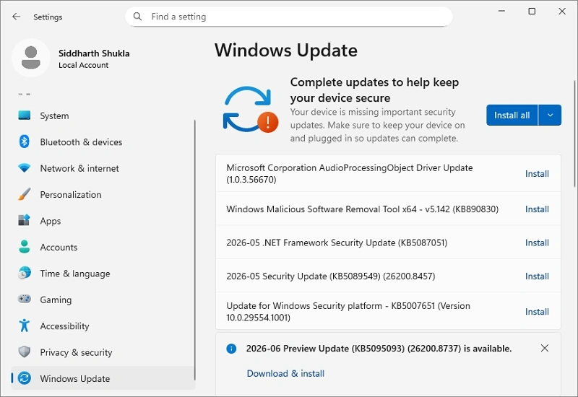Click the Complete updates to help keep heading
The image size is (578, 397).
tap(374, 90)
